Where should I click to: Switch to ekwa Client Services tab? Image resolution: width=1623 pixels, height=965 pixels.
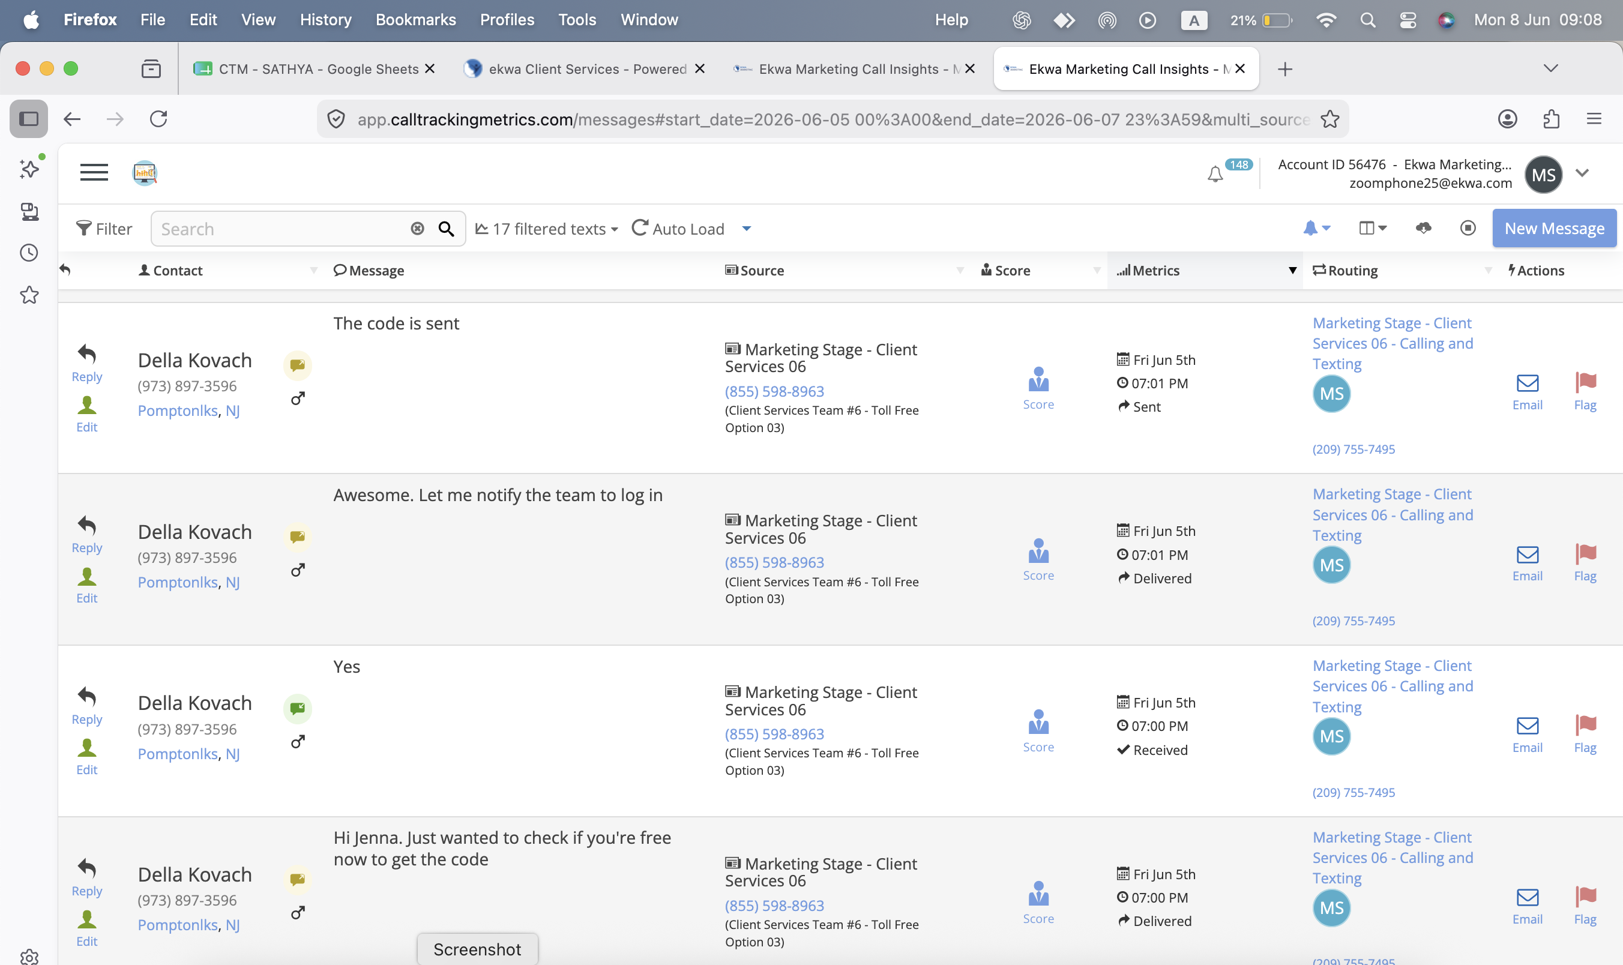coord(584,69)
